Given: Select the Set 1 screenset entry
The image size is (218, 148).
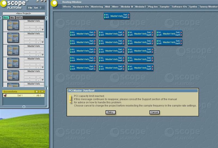Looking at the screenshot, I should (x=20, y=95).
